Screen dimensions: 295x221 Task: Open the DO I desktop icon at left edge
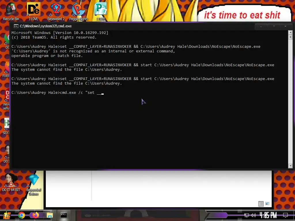(6, 154)
